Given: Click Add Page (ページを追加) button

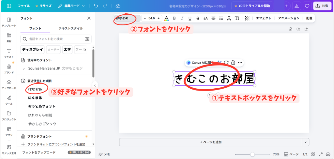Looking at the screenshot, I should click(x=211, y=142).
